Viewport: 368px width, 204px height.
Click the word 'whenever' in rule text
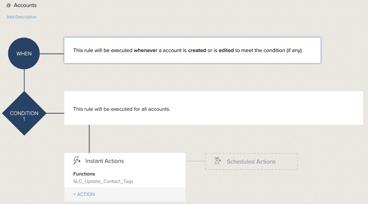pos(146,50)
